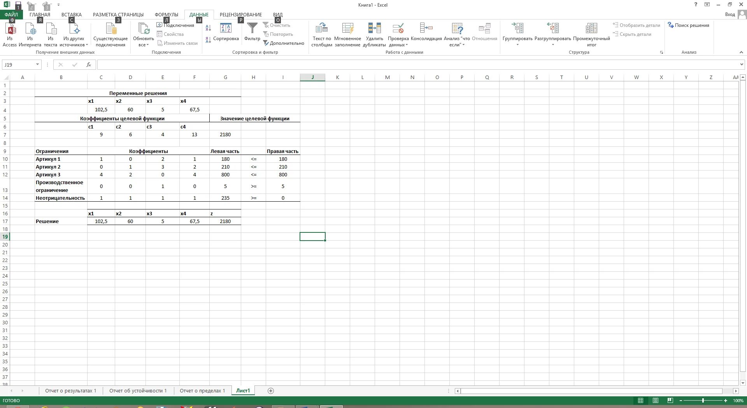This screenshot has height=408, width=747.
Task: Switch to Page Layout view icon
Action: (656, 401)
